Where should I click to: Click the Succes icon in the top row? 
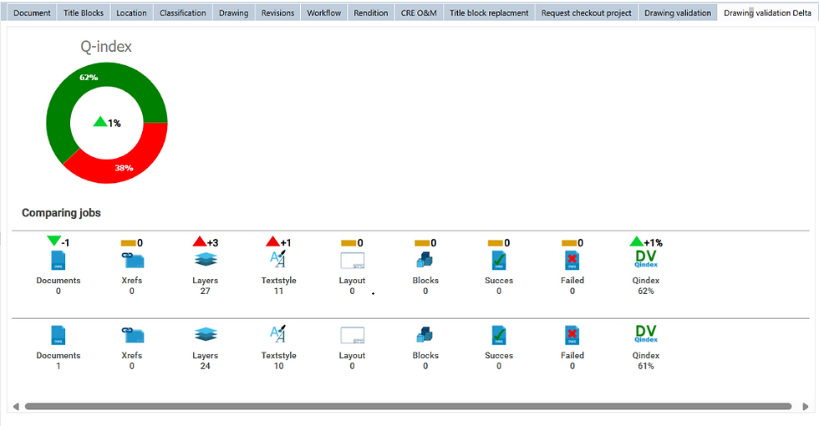(499, 260)
